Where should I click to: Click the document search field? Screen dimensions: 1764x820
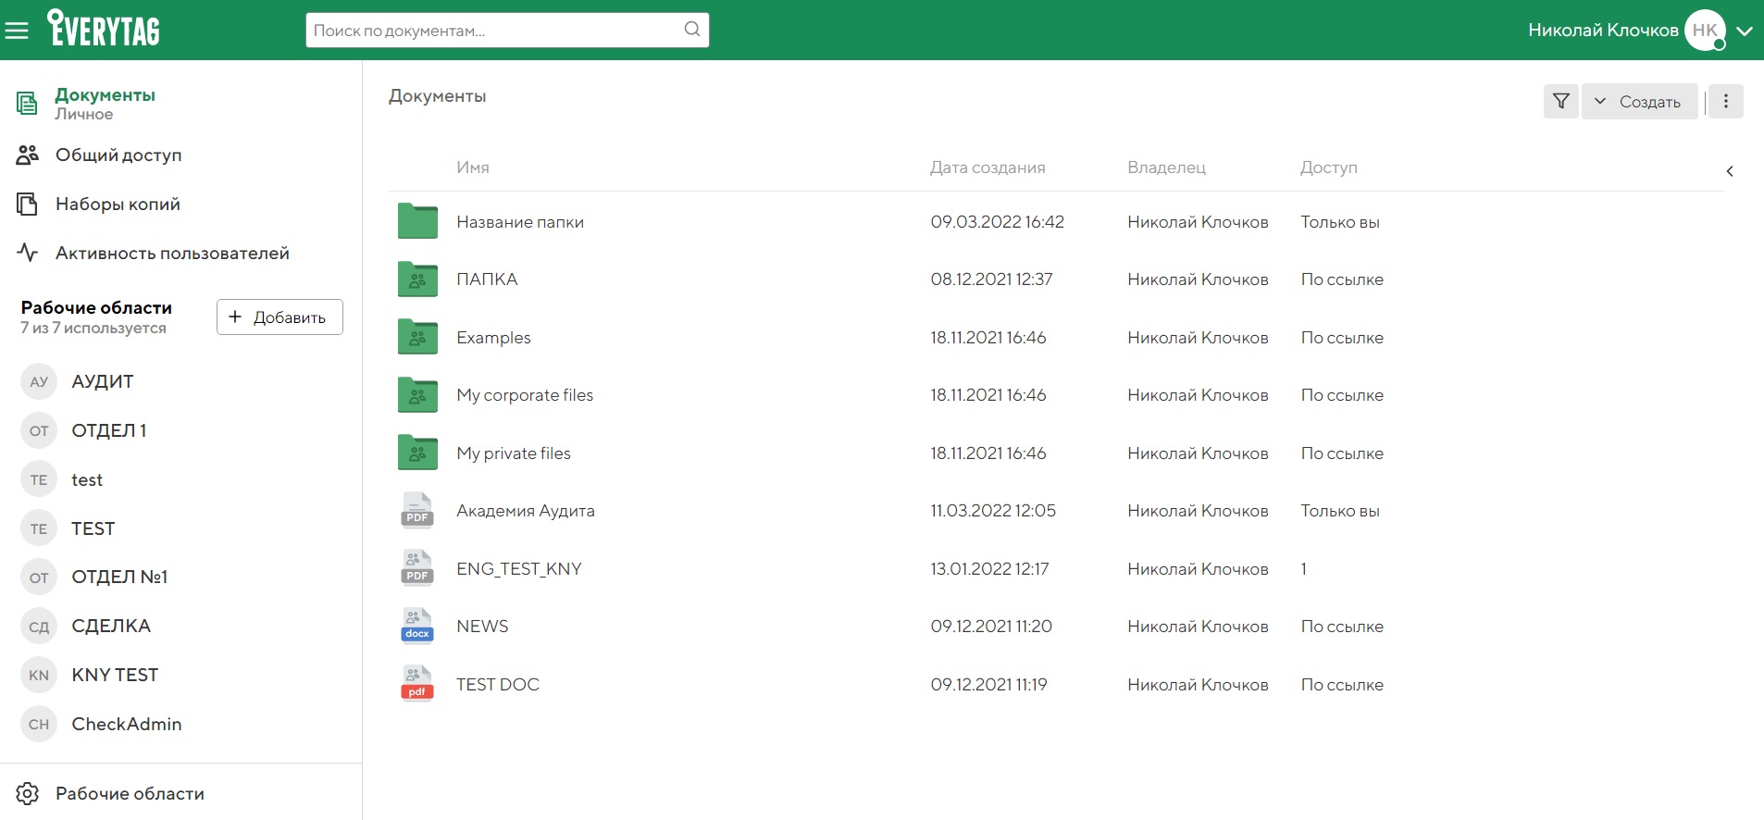[x=495, y=31]
